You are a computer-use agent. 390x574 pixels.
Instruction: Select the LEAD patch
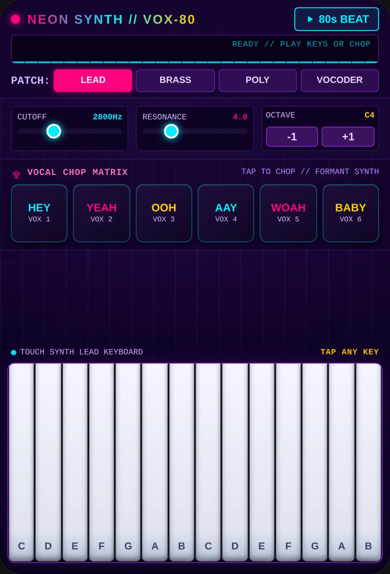[93, 80]
